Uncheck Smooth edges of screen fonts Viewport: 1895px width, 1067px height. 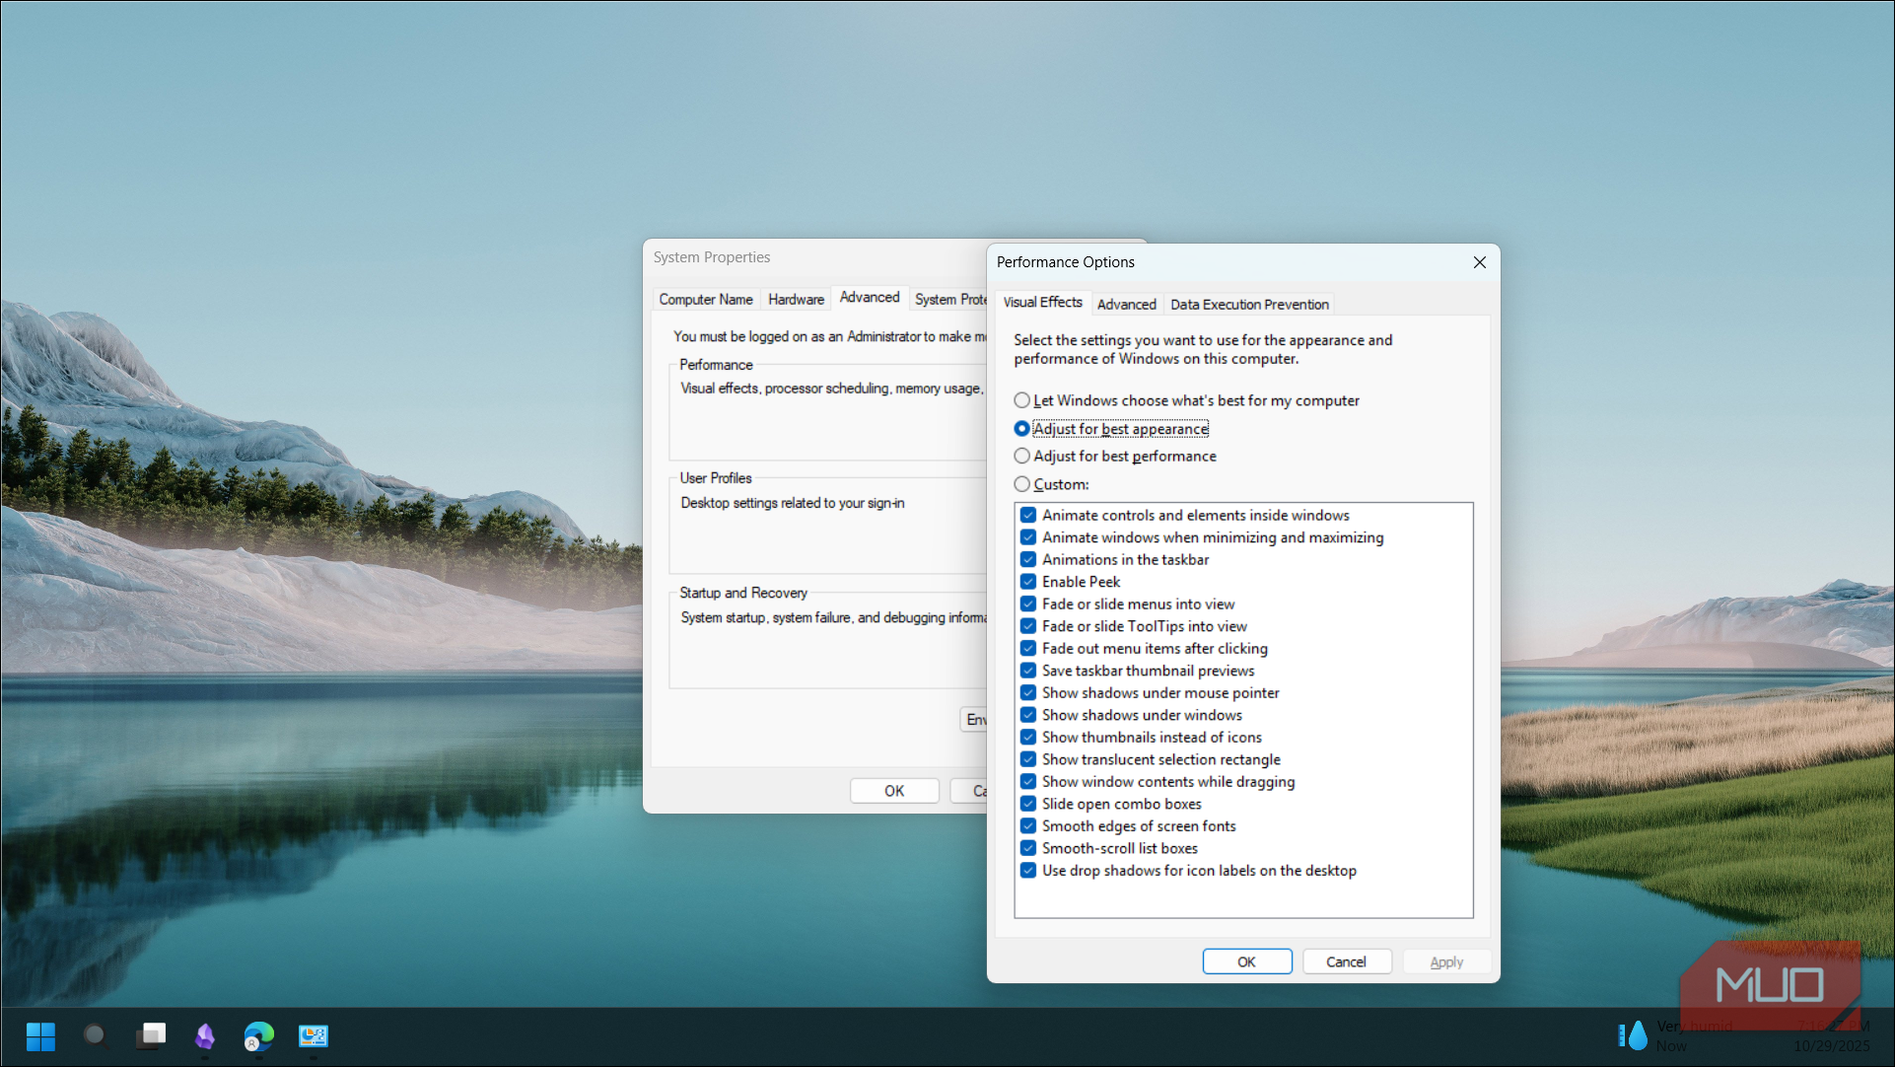(1028, 825)
